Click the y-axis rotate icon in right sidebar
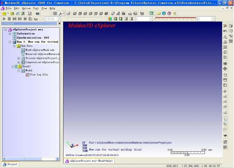234x168 pixels. [225, 101]
